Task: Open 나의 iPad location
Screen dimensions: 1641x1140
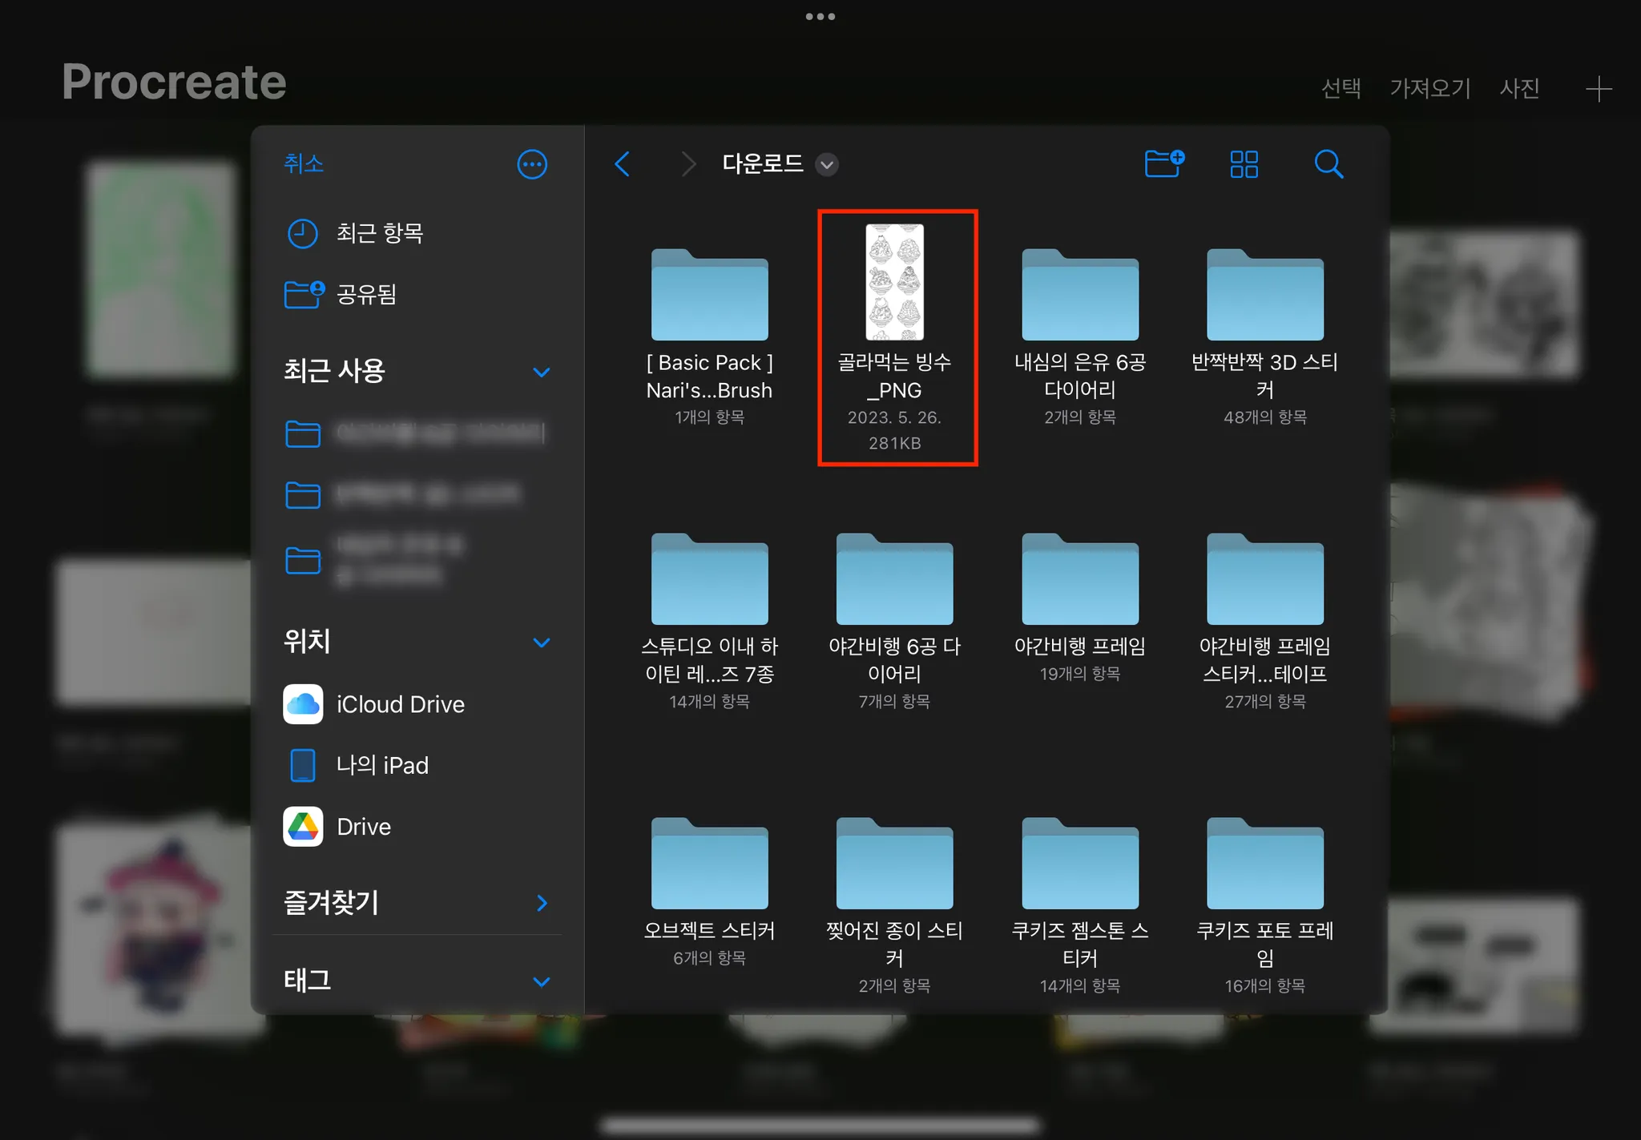Action: [x=381, y=765]
